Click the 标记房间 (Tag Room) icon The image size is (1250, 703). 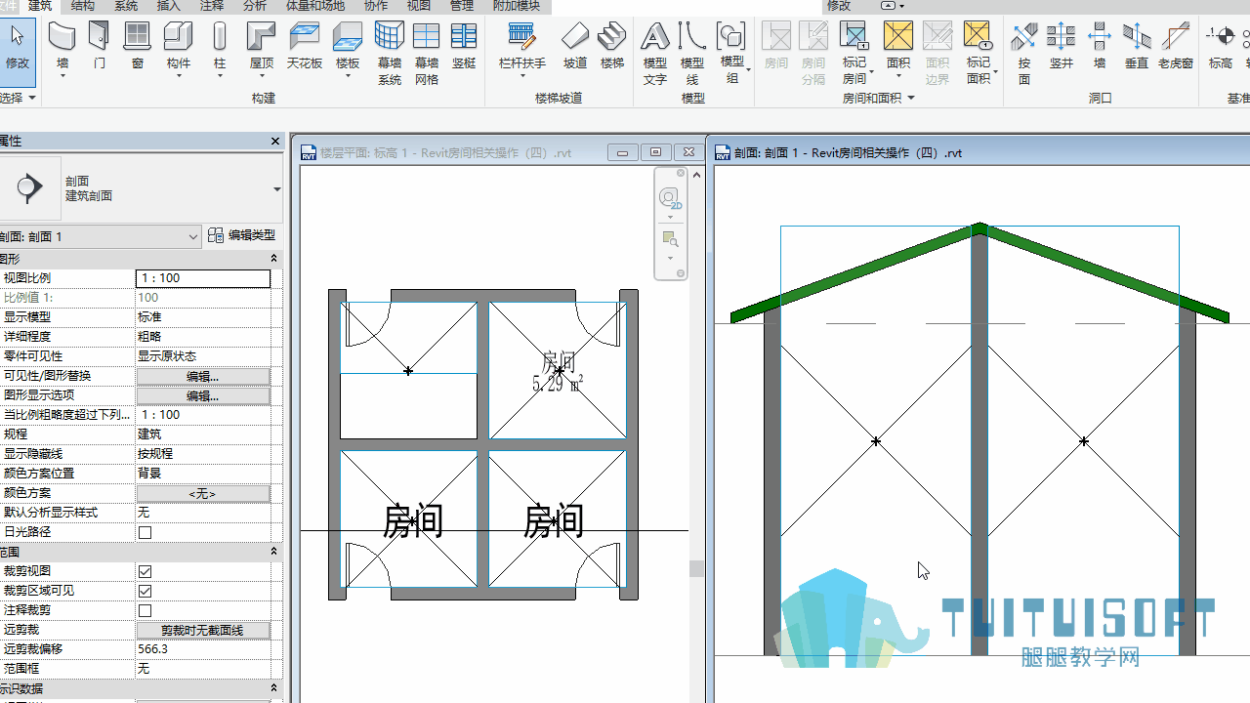pyautogui.click(x=854, y=37)
